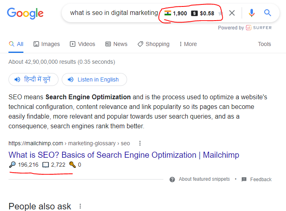
Task: Switch to the Images tab
Action: [x=46, y=44]
